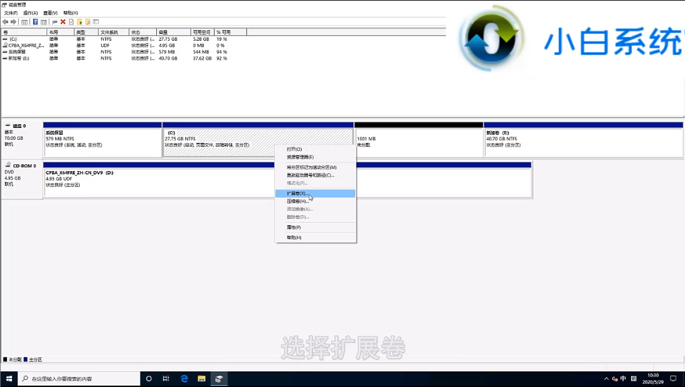Choose 压缩卷(H) from the context menu
The image size is (685, 387).
click(297, 201)
